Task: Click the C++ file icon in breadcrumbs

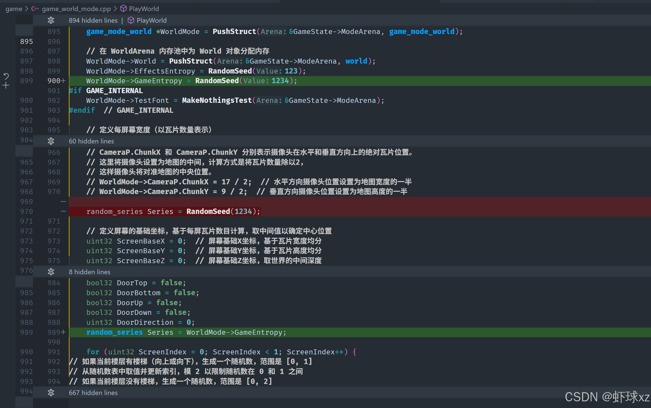Action: (35, 9)
